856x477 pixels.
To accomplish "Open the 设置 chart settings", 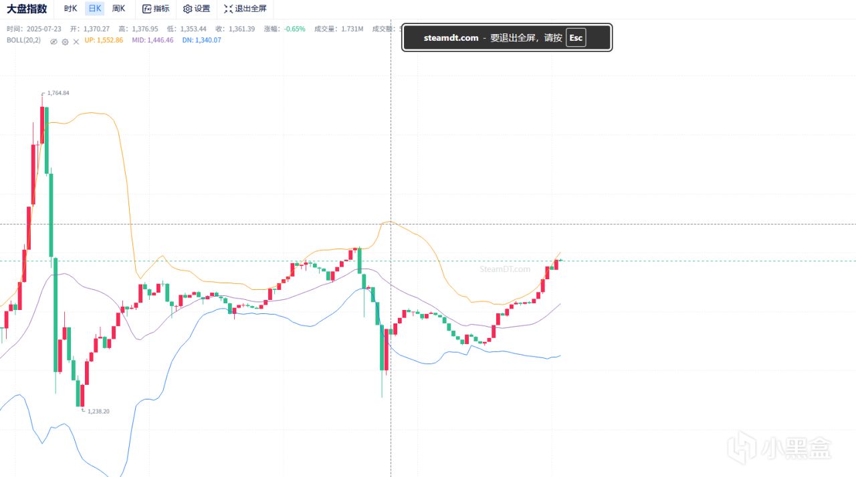I will (197, 9).
